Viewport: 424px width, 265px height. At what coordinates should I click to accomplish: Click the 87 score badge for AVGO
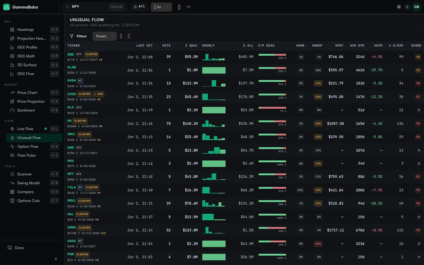pyautogui.click(x=418, y=97)
